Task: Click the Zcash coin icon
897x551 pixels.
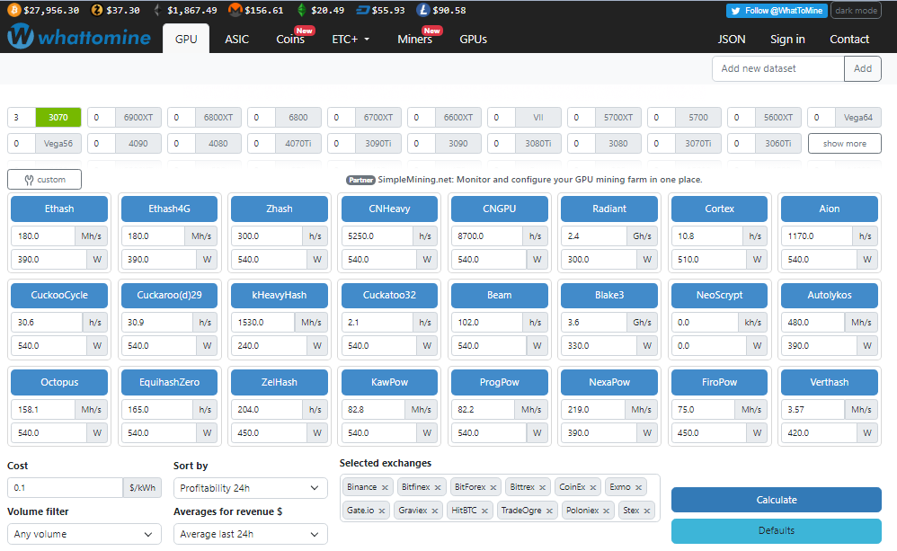Action: pos(97,10)
